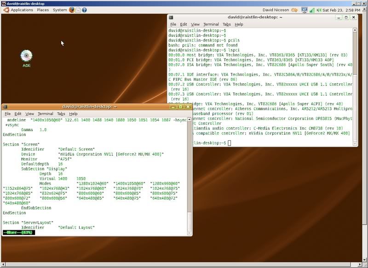The height and width of the screenshot is (268, 368).
Task: Click the 'Section "Screen"' line
Action: click(21, 144)
